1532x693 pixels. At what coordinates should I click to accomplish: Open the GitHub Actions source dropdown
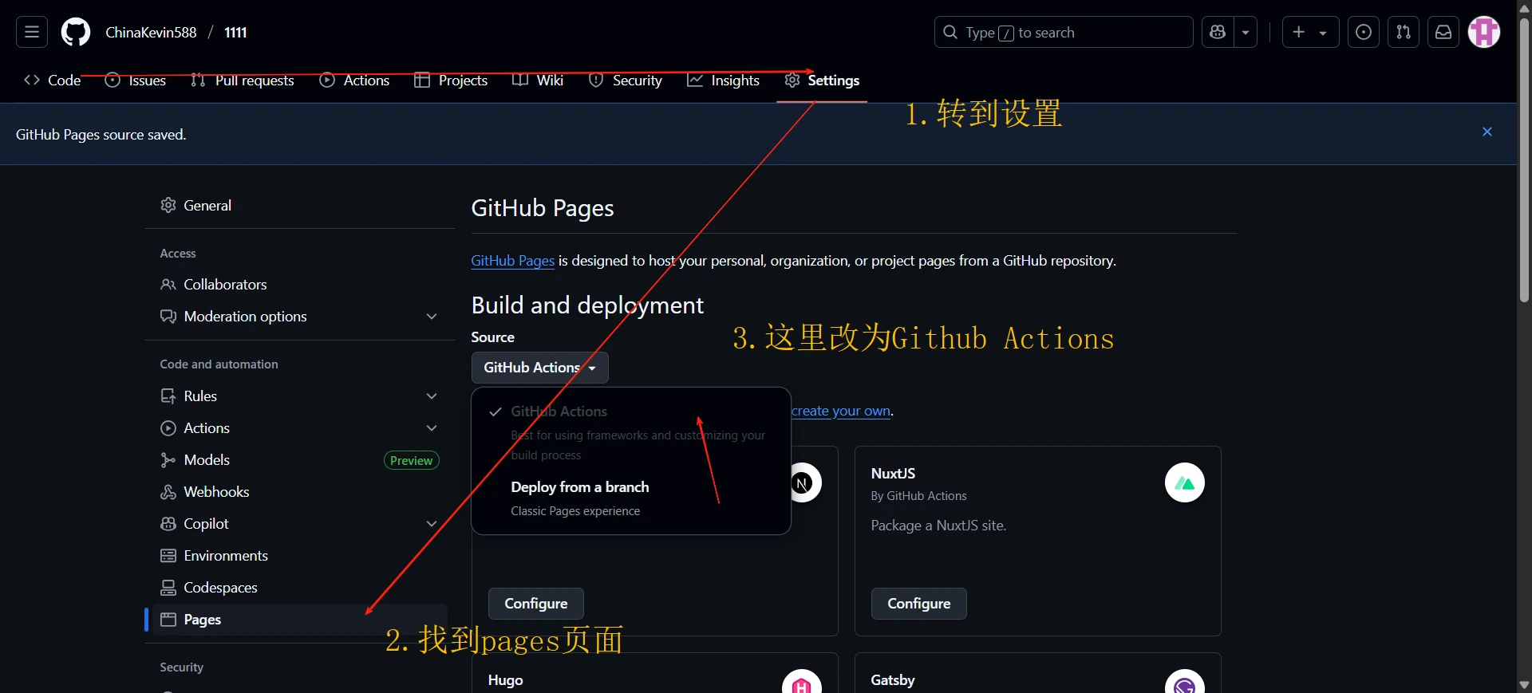pos(539,368)
